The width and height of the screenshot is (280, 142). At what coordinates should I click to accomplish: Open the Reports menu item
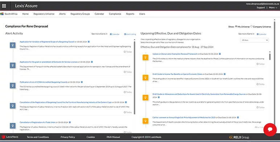[x=130, y=14]
